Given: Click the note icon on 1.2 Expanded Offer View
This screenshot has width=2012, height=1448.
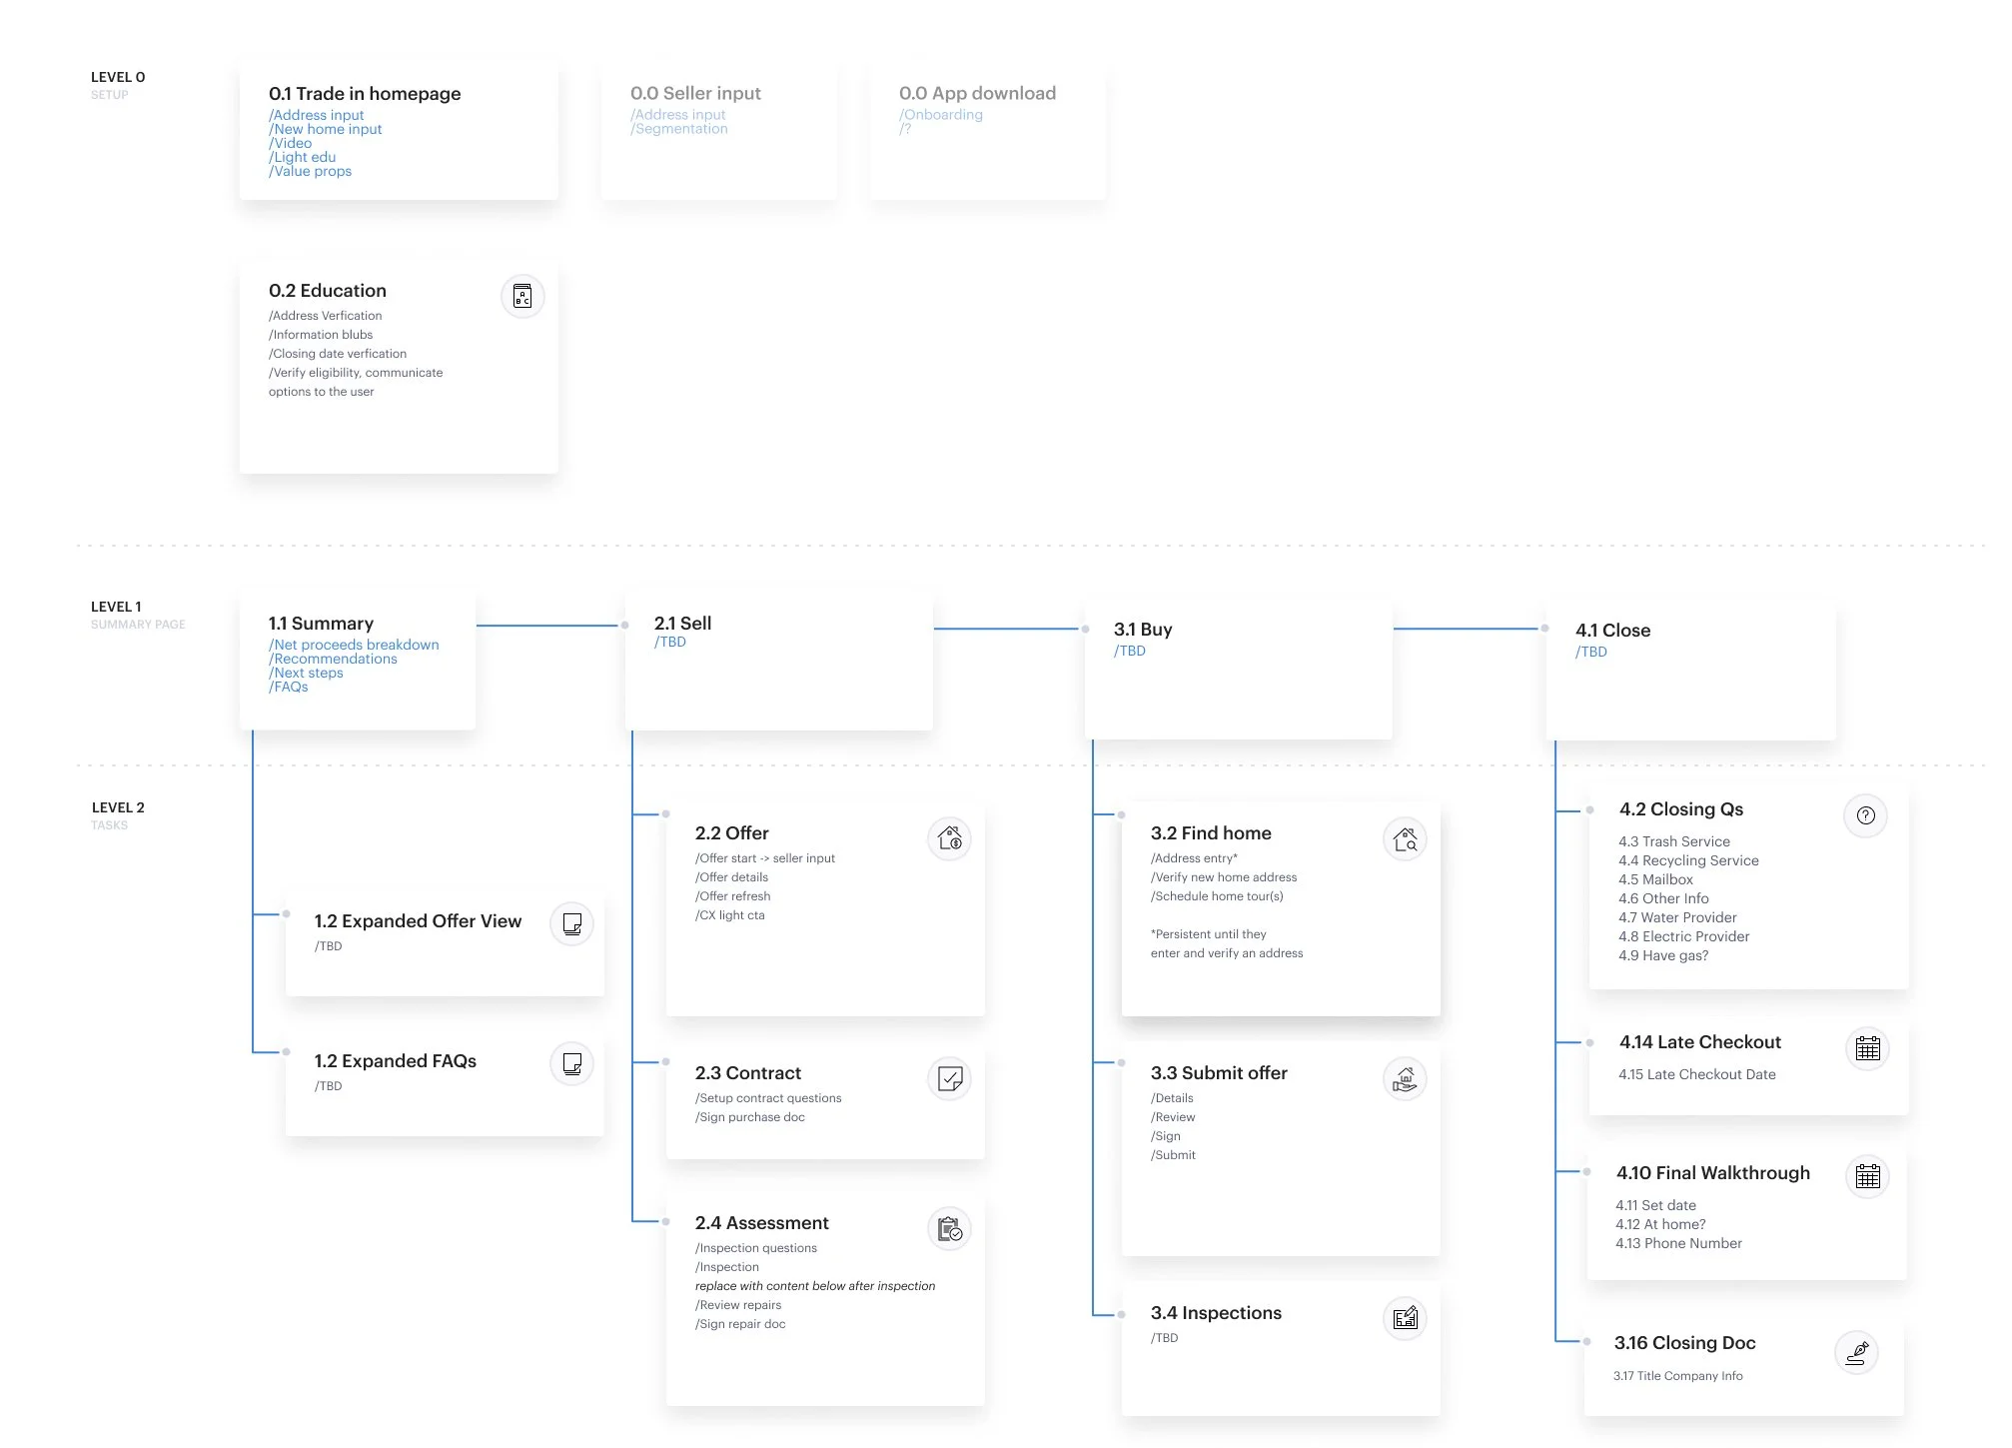Looking at the screenshot, I should [x=571, y=923].
